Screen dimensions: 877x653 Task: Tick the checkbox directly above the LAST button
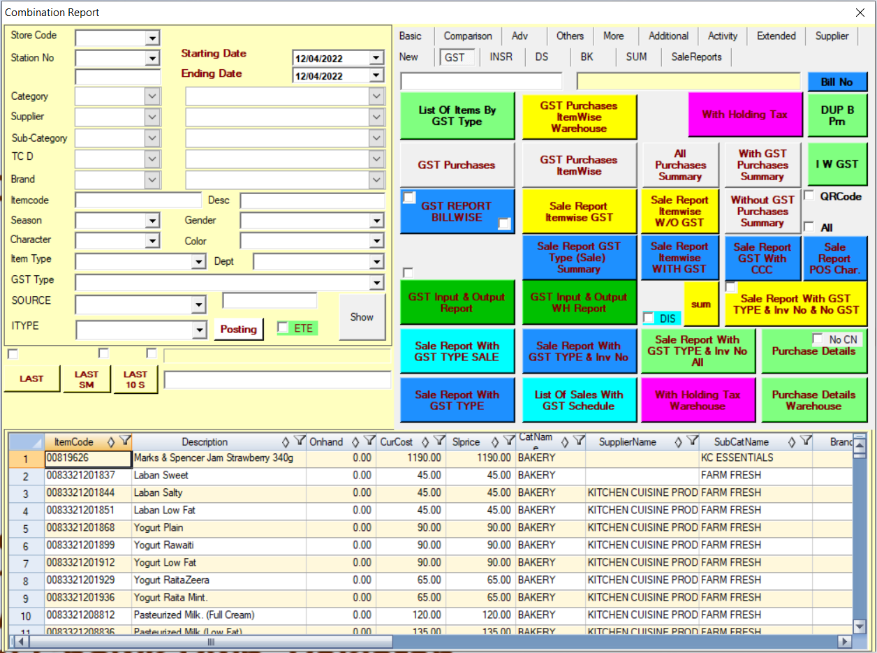coord(13,354)
